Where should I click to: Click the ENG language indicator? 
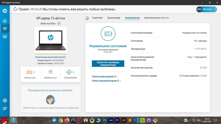[x=199, y=120]
